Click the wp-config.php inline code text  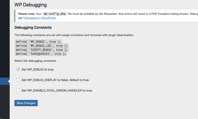(x=55, y=14)
